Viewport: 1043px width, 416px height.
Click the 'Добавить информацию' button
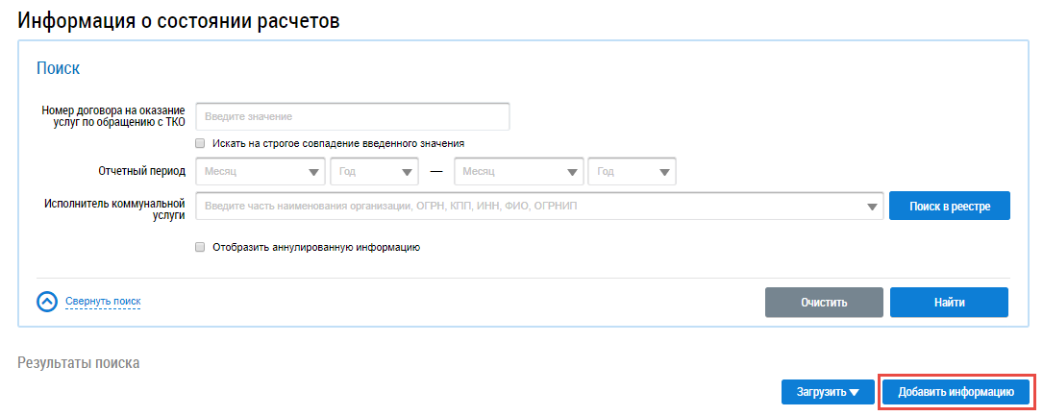click(x=956, y=392)
